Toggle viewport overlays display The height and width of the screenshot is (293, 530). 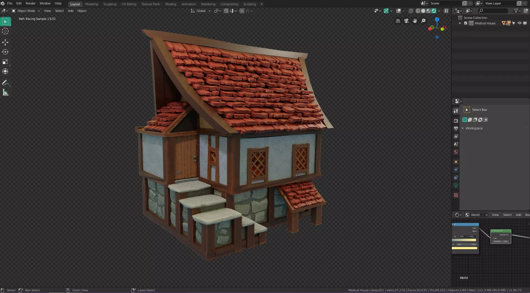point(399,11)
